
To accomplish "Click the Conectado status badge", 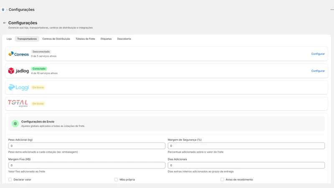I will click(x=39, y=69).
